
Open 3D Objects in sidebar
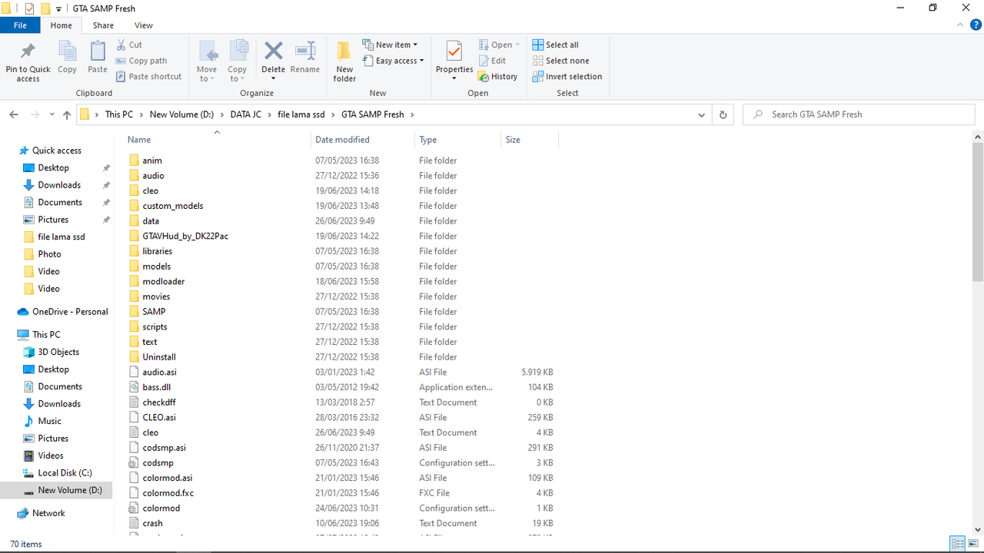coord(58,352)
